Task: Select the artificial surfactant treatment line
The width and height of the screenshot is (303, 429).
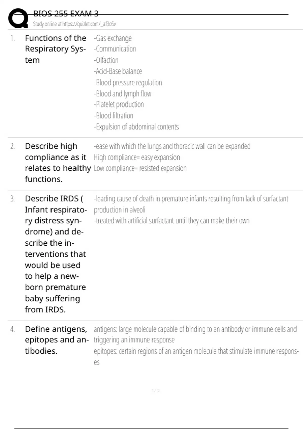Action: pos(172,221)
